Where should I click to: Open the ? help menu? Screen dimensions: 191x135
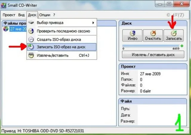(x=54, y=15)
